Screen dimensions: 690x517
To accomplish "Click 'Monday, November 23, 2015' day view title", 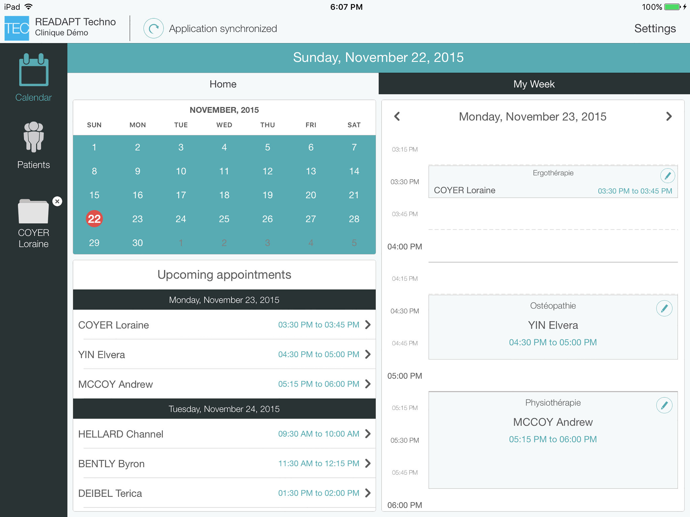I will [532, 116].
